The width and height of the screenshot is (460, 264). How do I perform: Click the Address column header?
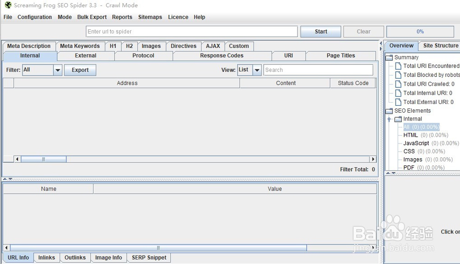point(127,83)
